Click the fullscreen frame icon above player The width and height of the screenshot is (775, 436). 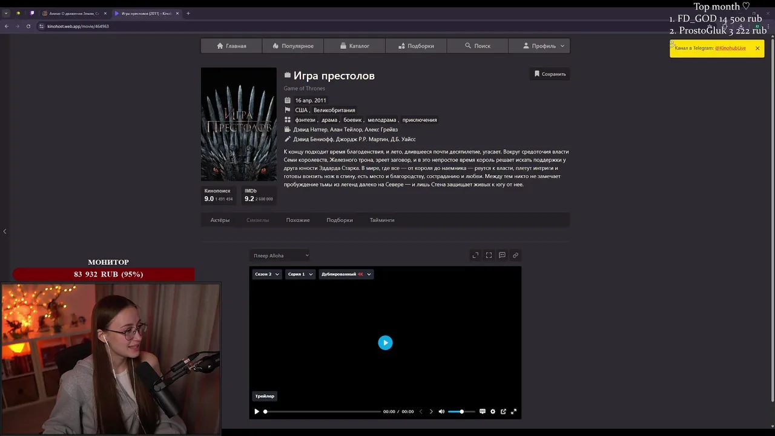tap(489, 256)
